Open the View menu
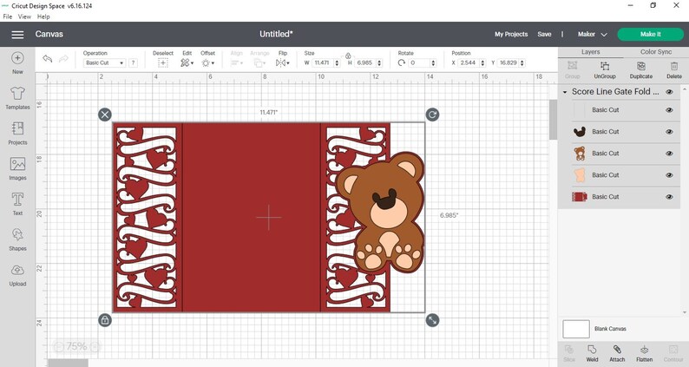689x367 pixels. pyautogui.click(x=24, y=16)
